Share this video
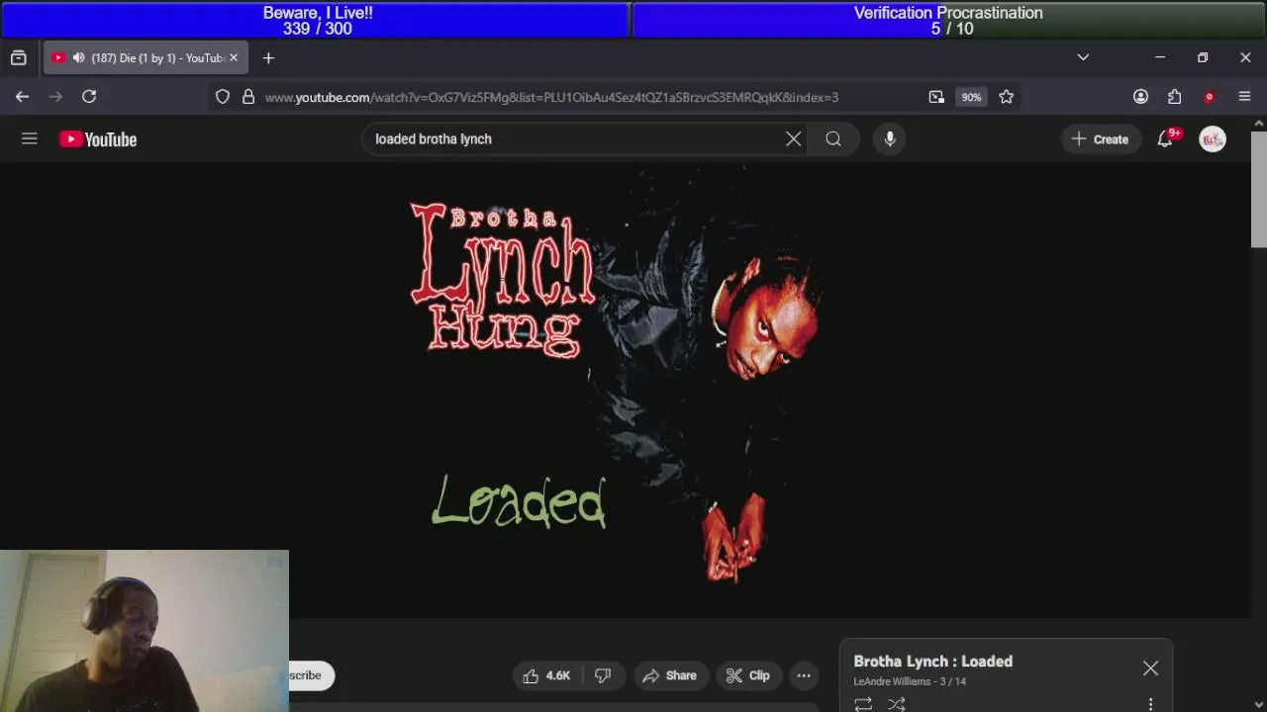The image size is (1267, 712). [x=669, y=675]
